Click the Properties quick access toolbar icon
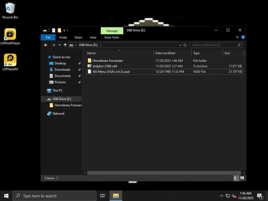The image size is (268, 201). coord(53,30)
